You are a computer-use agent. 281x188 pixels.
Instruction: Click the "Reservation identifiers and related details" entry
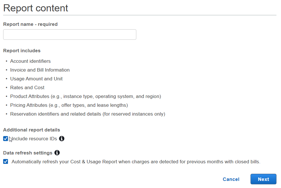[x=87, y=114]
